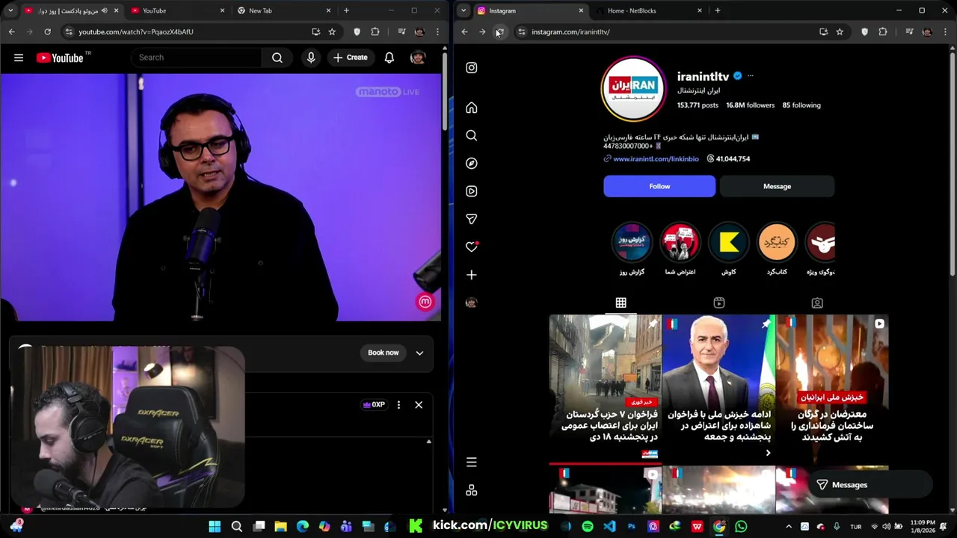This screenshot has width=957, height=538.
Task: Go back in the Instagram window
Action: (464, 32)
